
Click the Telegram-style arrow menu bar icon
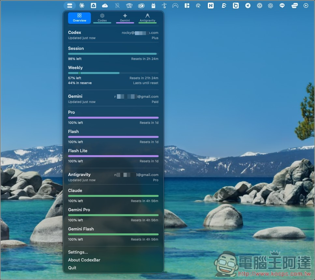[248, 6]
